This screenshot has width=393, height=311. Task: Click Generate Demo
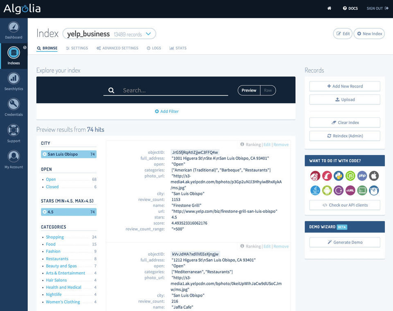pyautogui.click(x=345, y=242)
